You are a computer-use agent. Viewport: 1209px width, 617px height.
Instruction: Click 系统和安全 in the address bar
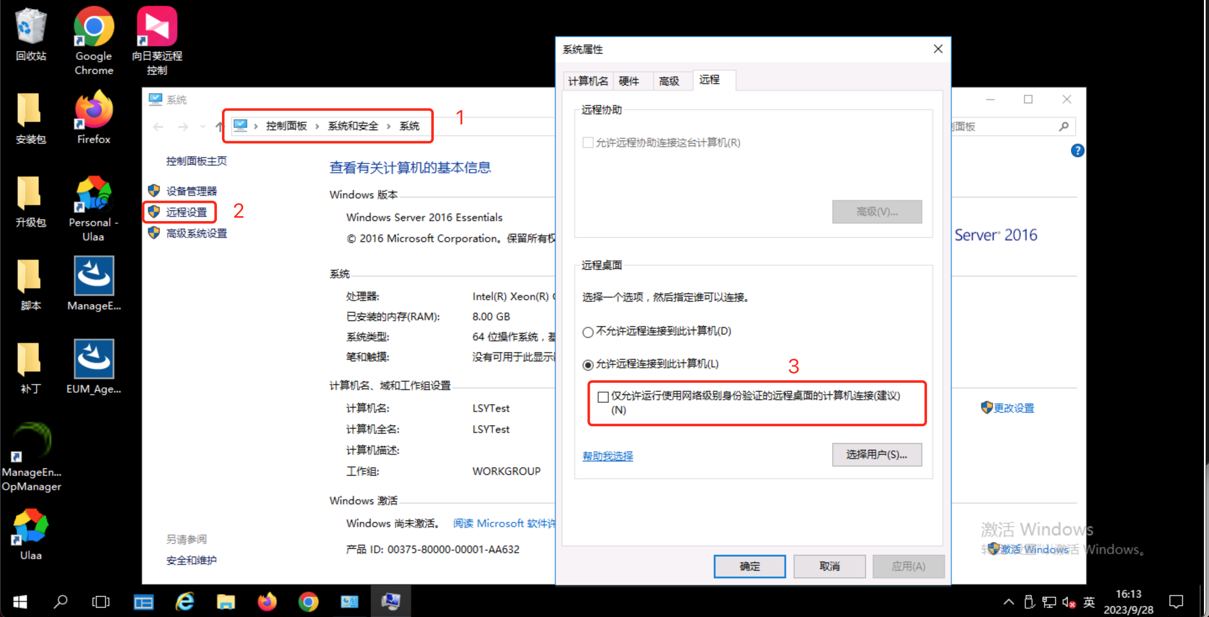[353, 126]
